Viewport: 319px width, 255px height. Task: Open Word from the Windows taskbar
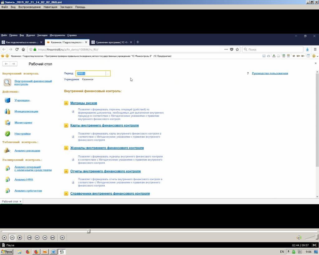[x=53, y=252]
